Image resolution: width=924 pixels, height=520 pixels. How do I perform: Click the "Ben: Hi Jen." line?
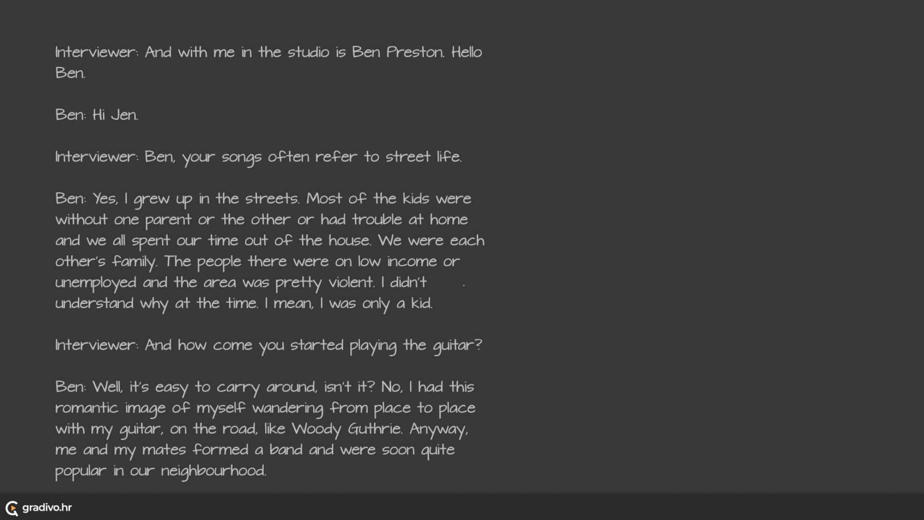[x=97, y=115]
